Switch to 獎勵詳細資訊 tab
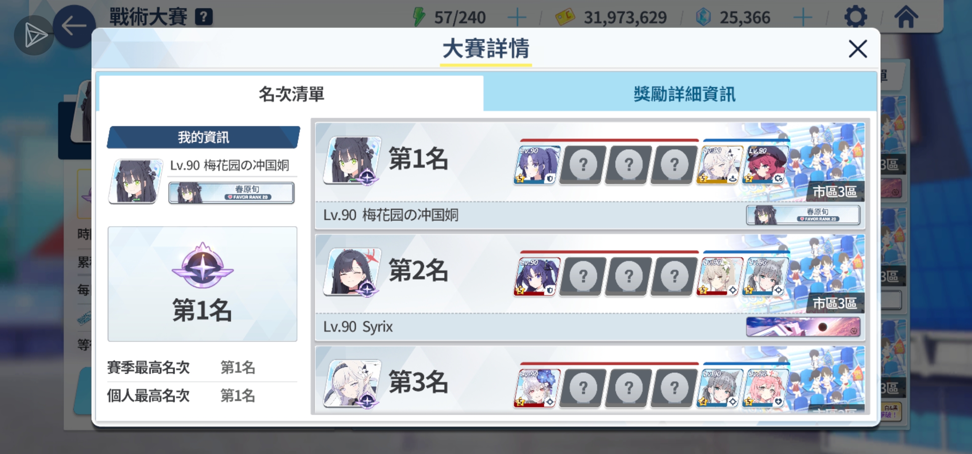This screenshot has height=454, width=972. coord(684,94)
